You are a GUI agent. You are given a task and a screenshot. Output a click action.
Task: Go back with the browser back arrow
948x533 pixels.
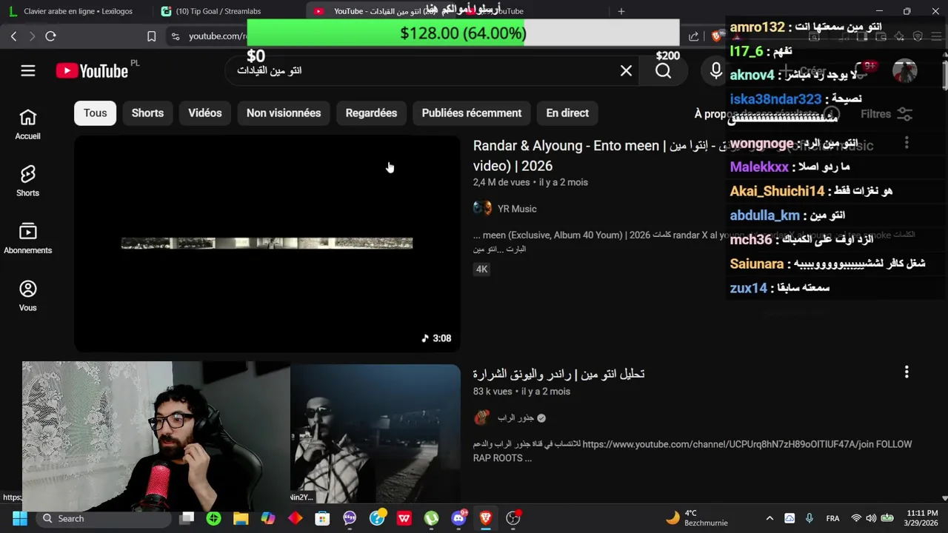click(13, 36)
